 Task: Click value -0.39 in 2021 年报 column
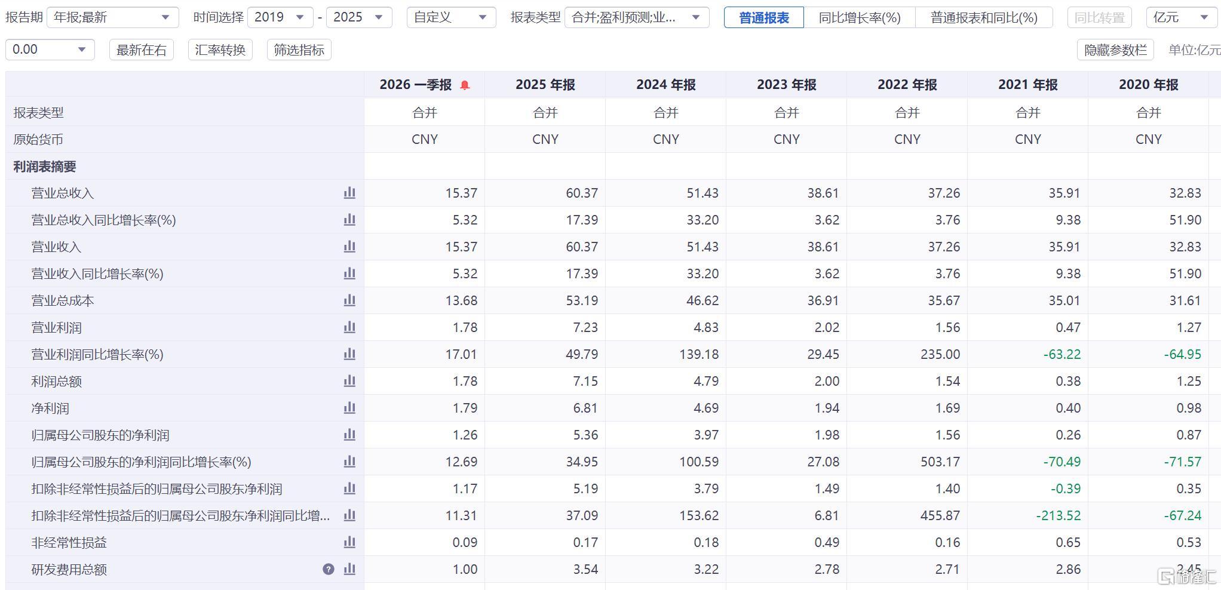(1066, 488)
